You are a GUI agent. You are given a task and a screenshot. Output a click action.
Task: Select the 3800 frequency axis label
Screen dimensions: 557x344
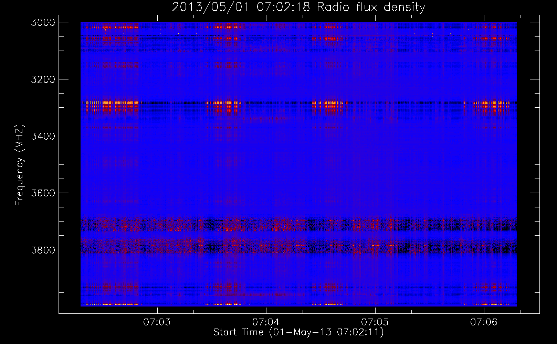43,250
